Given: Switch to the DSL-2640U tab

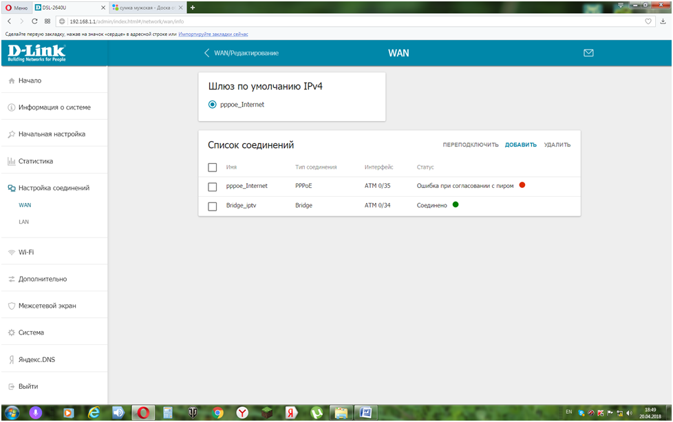Looking at the screenshot, I should (69, 8).
